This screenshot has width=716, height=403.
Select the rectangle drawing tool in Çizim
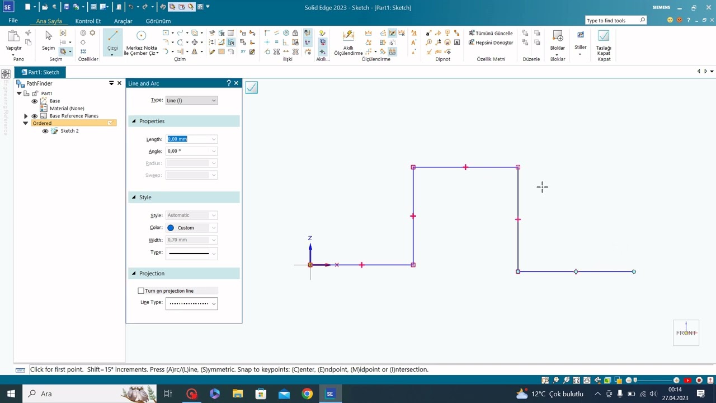(166, 33)
